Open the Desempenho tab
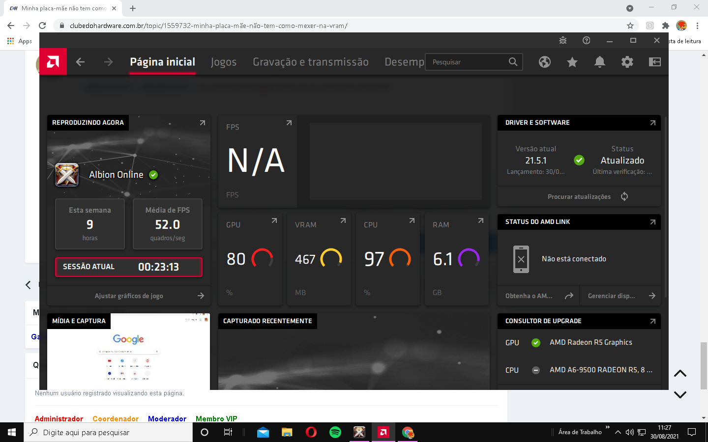Image resolution: width=708 pixels, height=442 pixels. pyautogui.click(x=404, y=62)
